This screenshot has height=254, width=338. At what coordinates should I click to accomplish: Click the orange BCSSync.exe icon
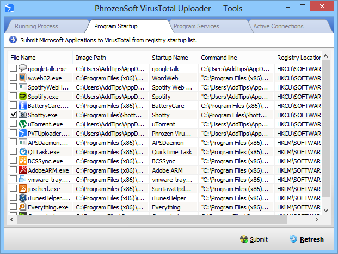coord(23,161)
